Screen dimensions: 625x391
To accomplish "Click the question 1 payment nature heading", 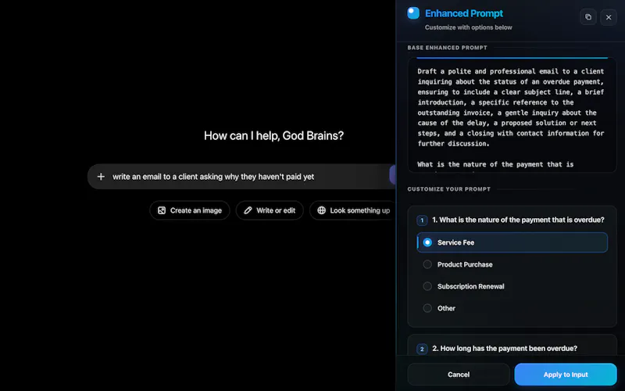I will pyautogui.click(x=518, y=220).
